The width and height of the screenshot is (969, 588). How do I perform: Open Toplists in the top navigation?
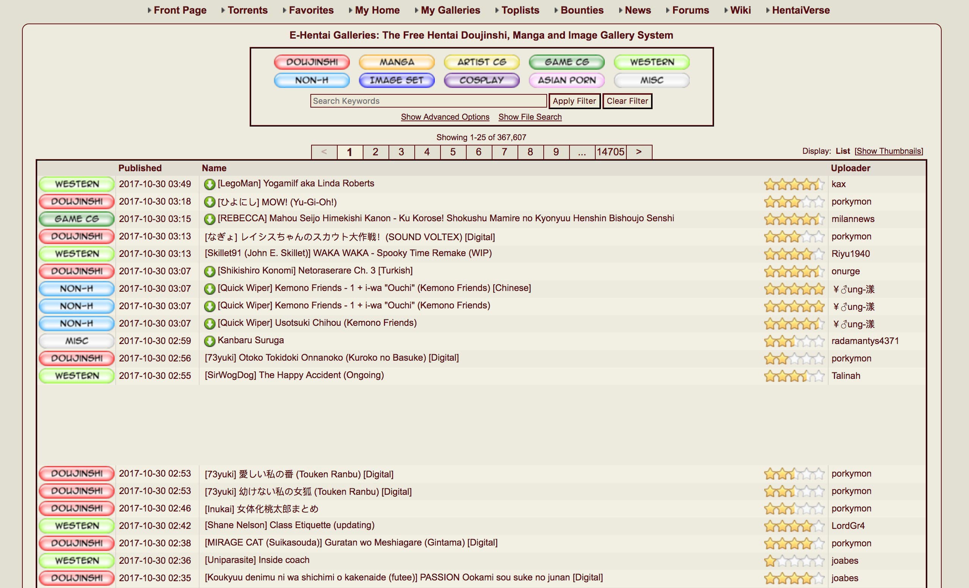520,10
